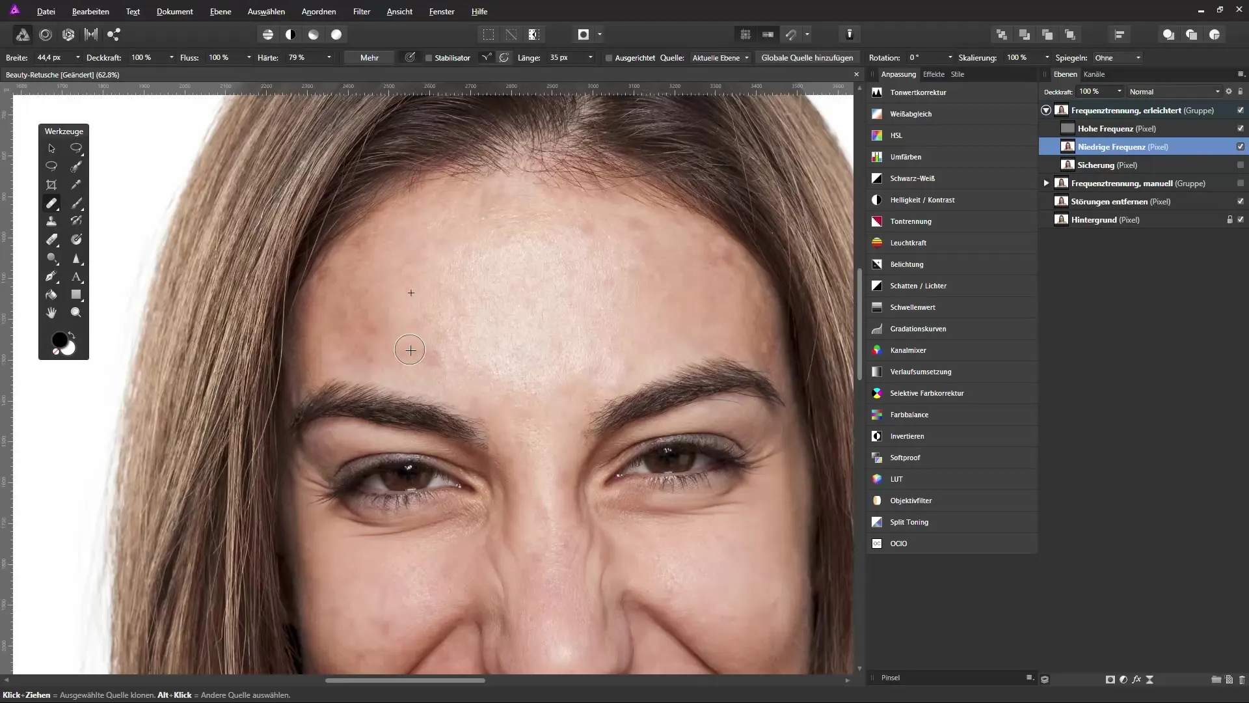The width and height of the screenshot is (1249, 703).
Task: Open Spiegeln Ohne dropdown
Action: 1118,58
